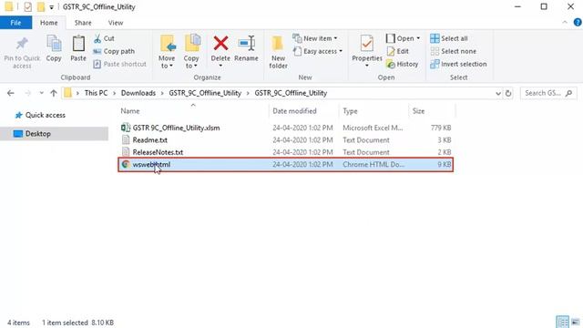Expand the Delete options arrow
The height and width of the screenshot is (328, 583).
[220, 66]
